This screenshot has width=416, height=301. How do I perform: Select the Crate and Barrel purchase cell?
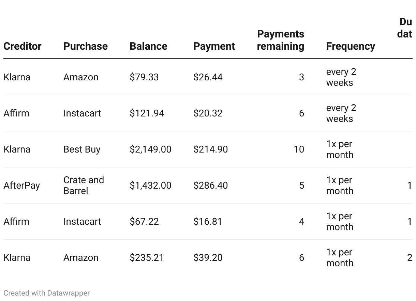[x=84, y=185]
